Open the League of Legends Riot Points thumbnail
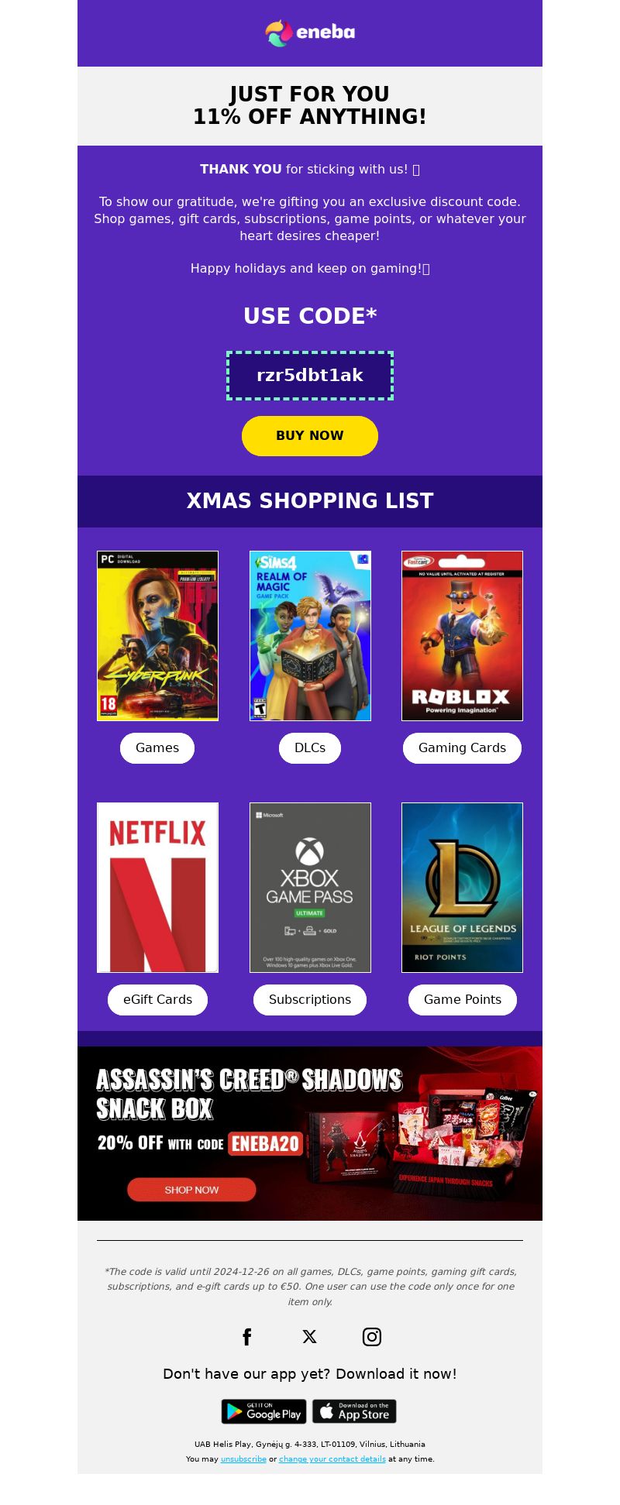The image size is (620, 1505). (463, 888)
